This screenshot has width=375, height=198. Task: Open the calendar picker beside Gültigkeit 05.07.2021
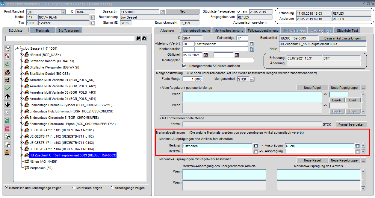click(206, 55)
